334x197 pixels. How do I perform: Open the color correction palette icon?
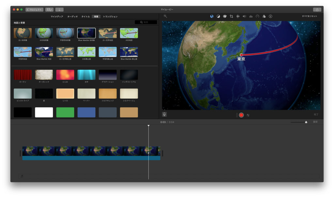click(225, 16)
